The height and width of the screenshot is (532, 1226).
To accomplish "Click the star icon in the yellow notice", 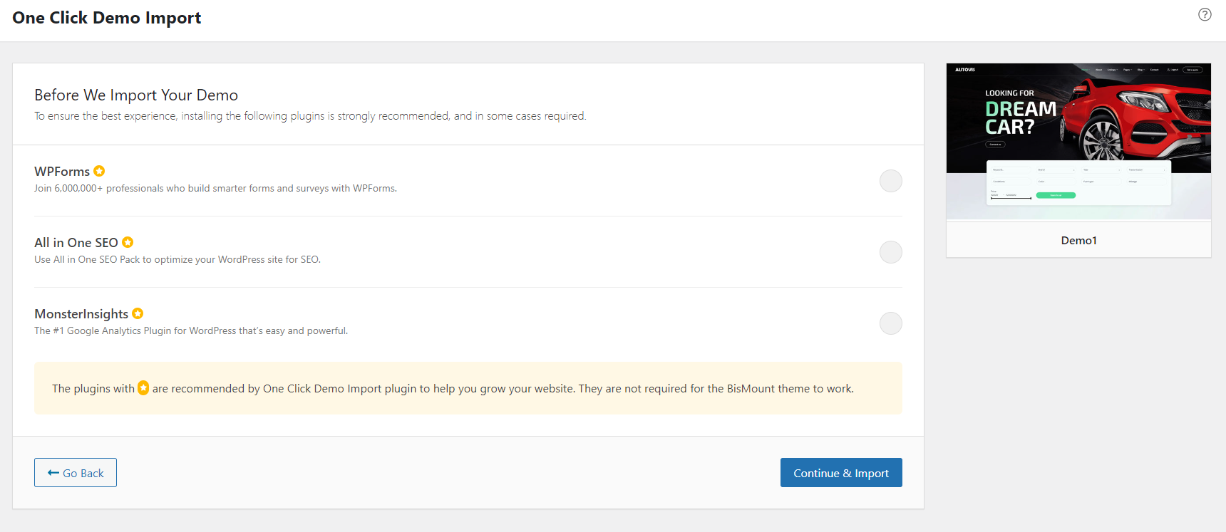I will [143, 387].
